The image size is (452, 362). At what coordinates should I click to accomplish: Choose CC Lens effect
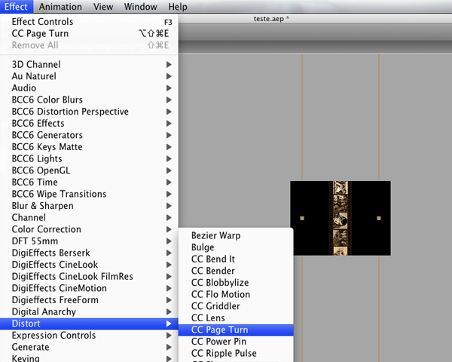(209, 318)
